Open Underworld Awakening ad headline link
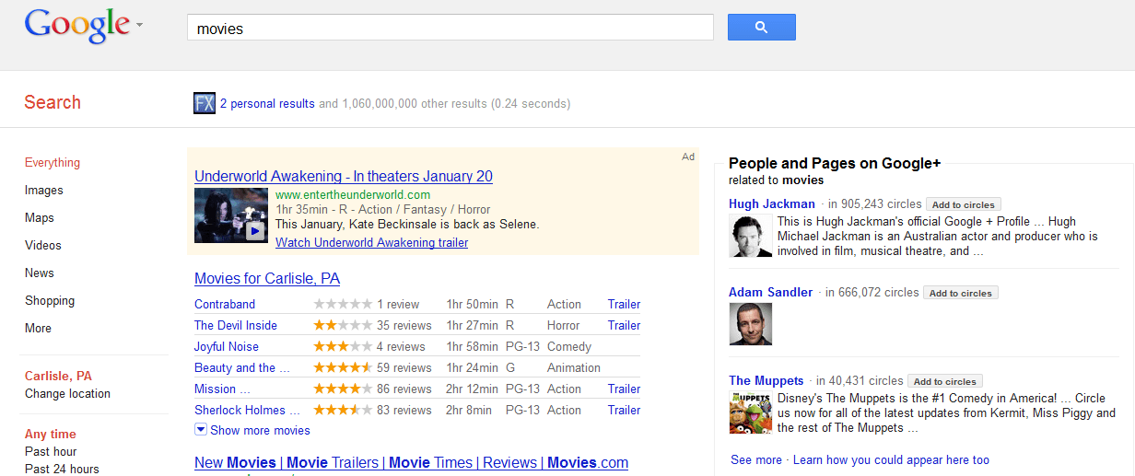The height and width of the screenshot is (476, 1135). [344, 177]
